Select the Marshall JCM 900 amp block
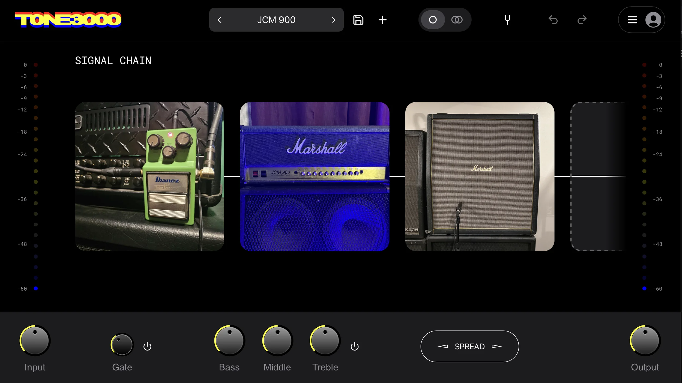 315,176
